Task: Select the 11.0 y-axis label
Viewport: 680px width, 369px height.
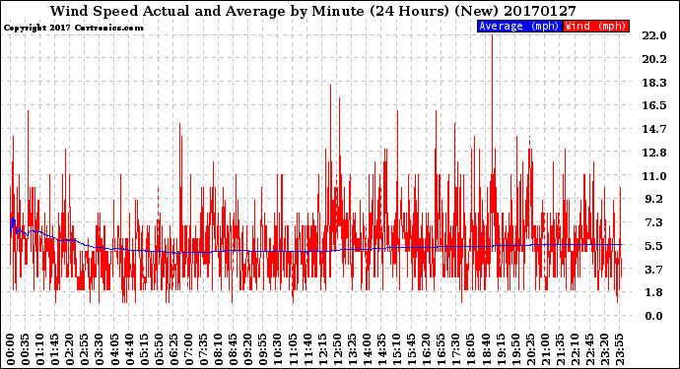Action: [654, 176]
